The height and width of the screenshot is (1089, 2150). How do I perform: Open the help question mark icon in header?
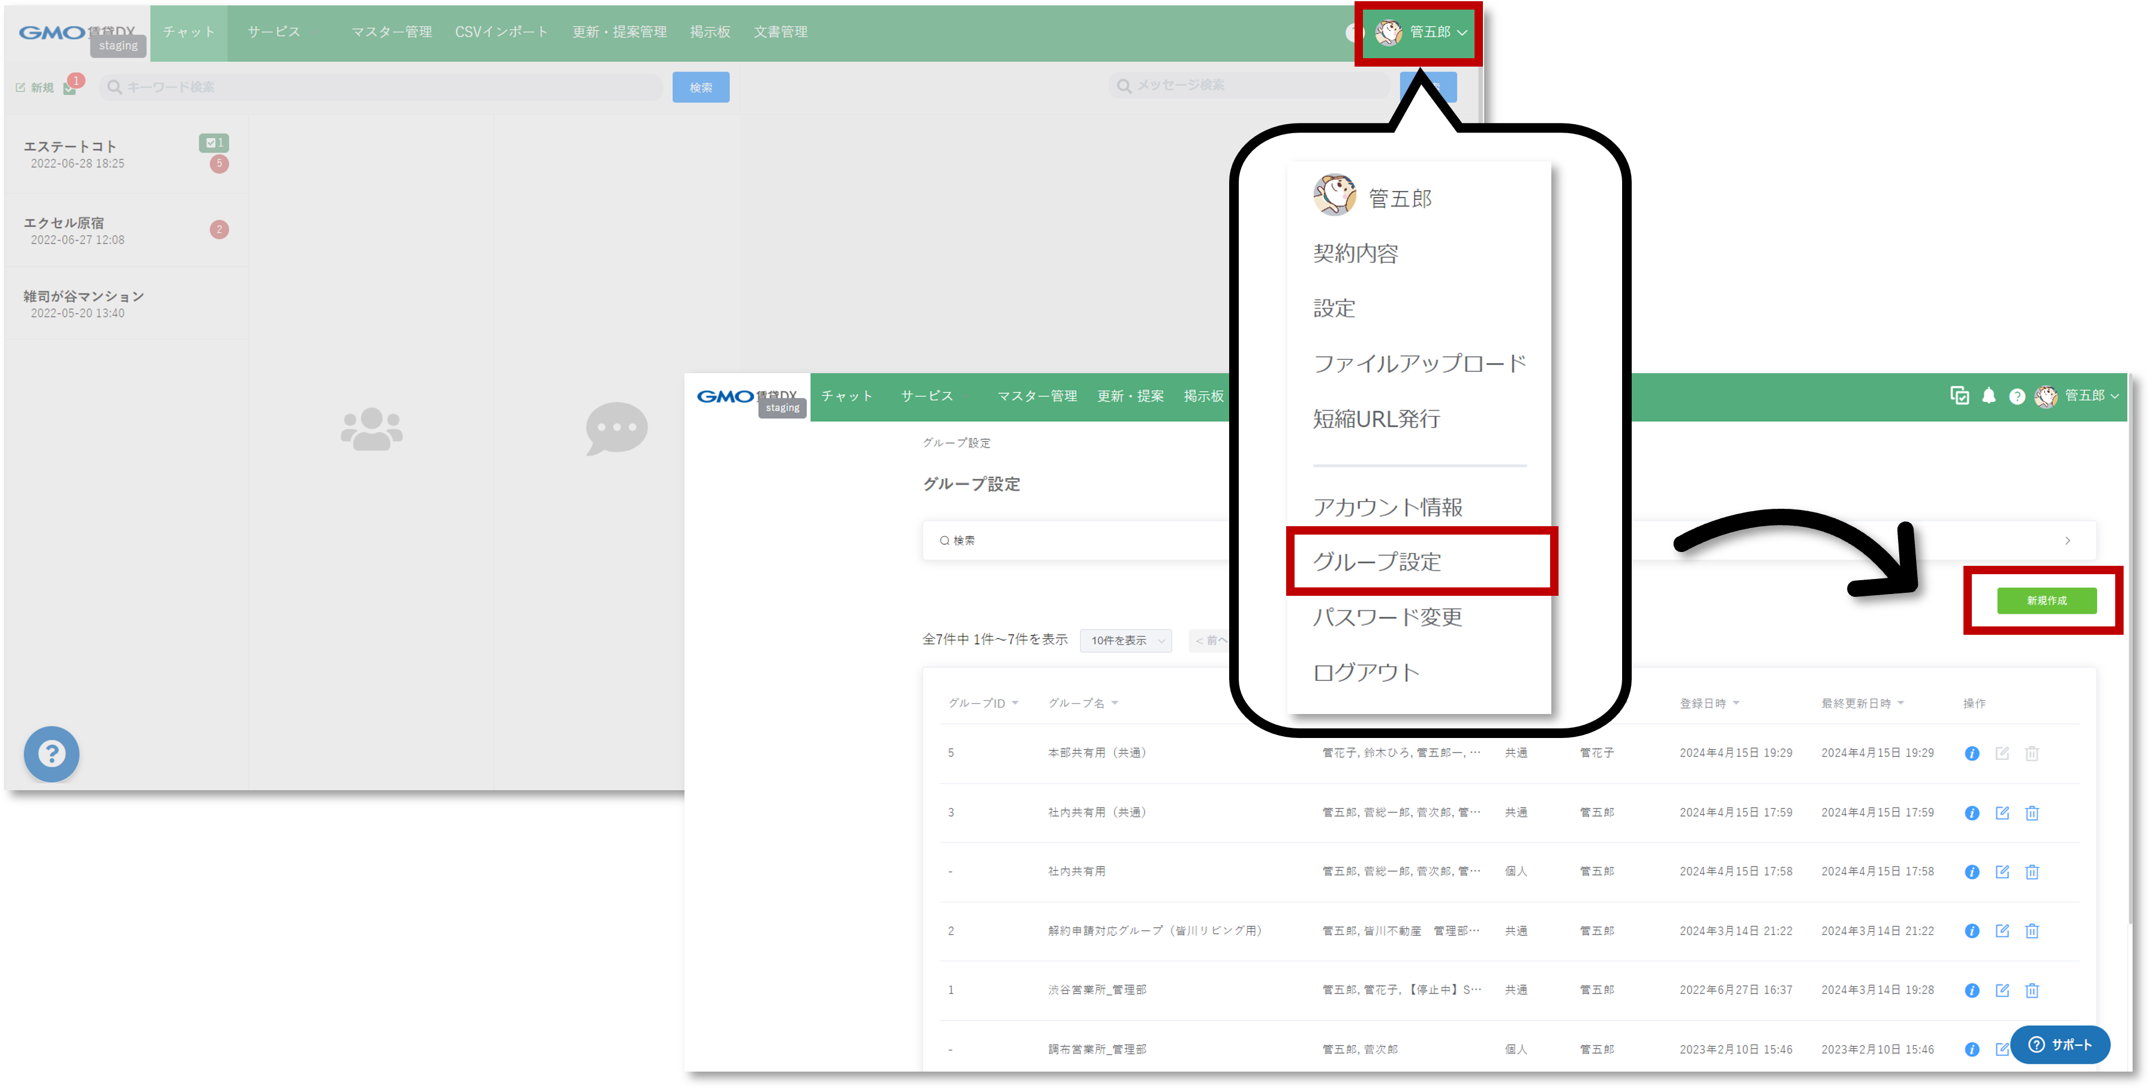(x=2018, y=397)
